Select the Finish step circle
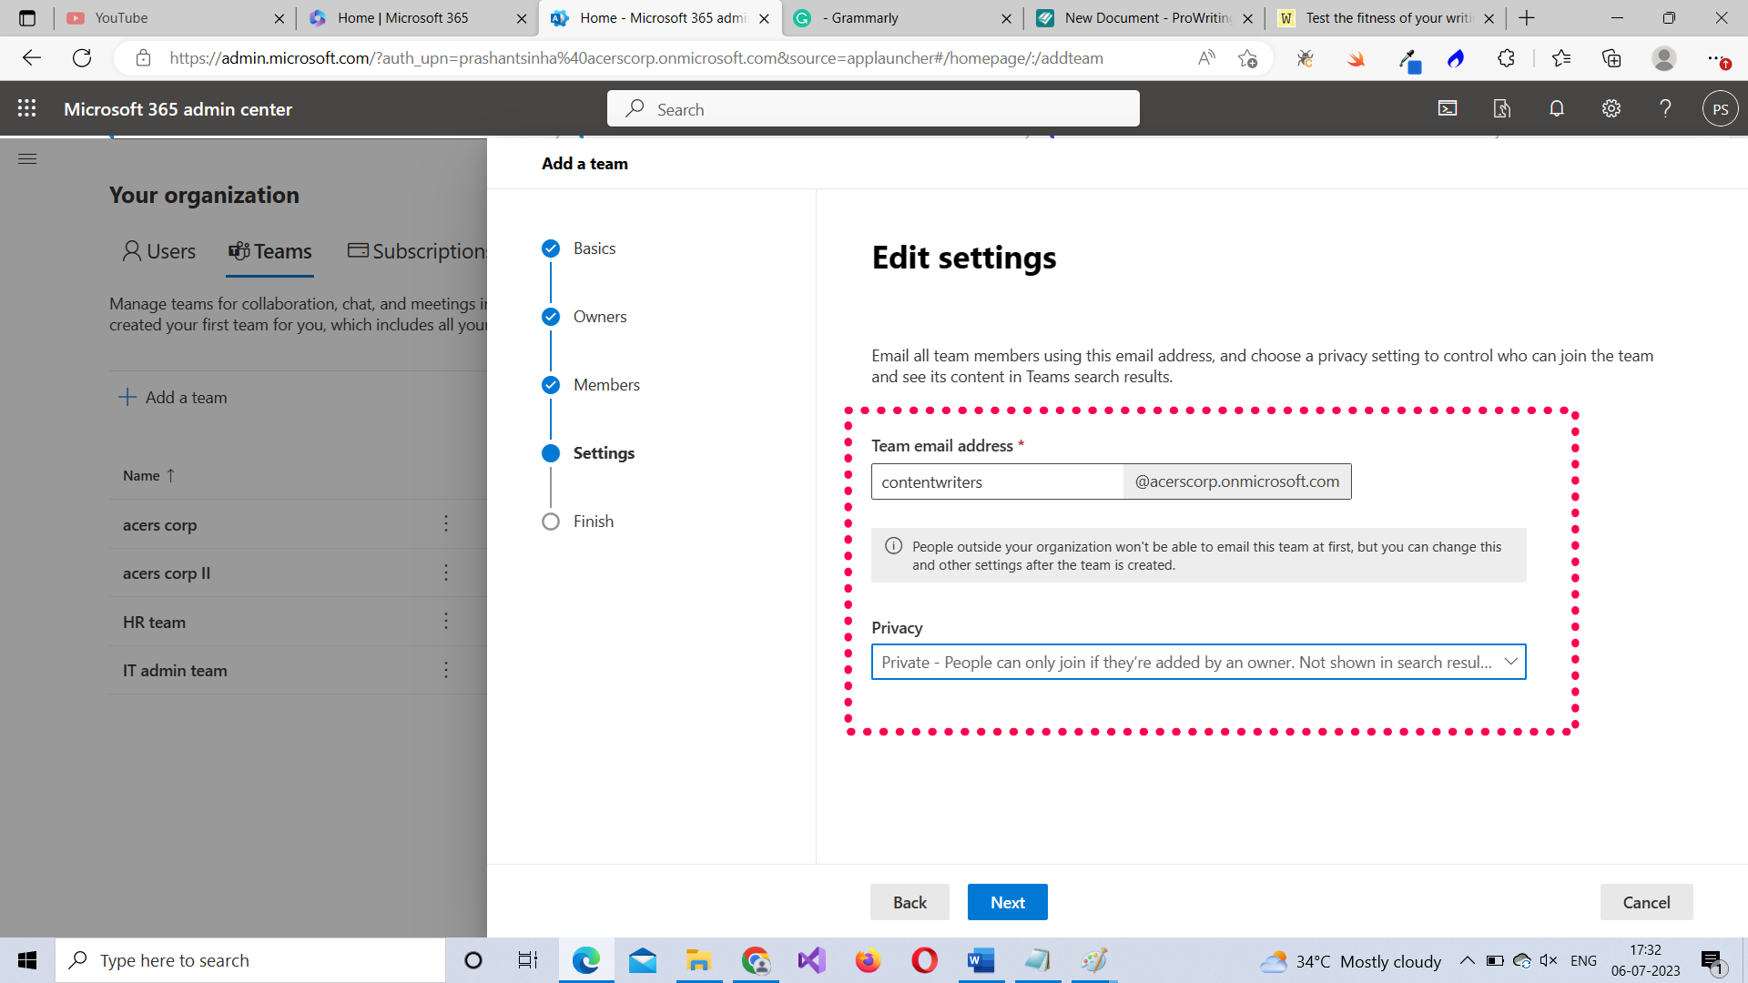The width and height of the screenshot is (1748, 983). pyautogui.click(x=551, y=522)
